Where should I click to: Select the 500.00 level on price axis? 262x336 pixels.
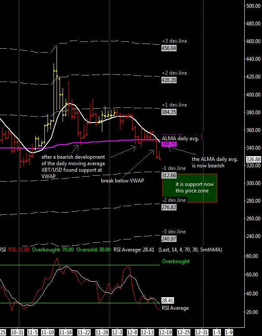pyautogui.click(x=253, y=6)
